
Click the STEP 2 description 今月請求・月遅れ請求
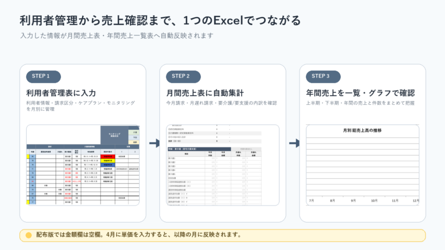221,103
